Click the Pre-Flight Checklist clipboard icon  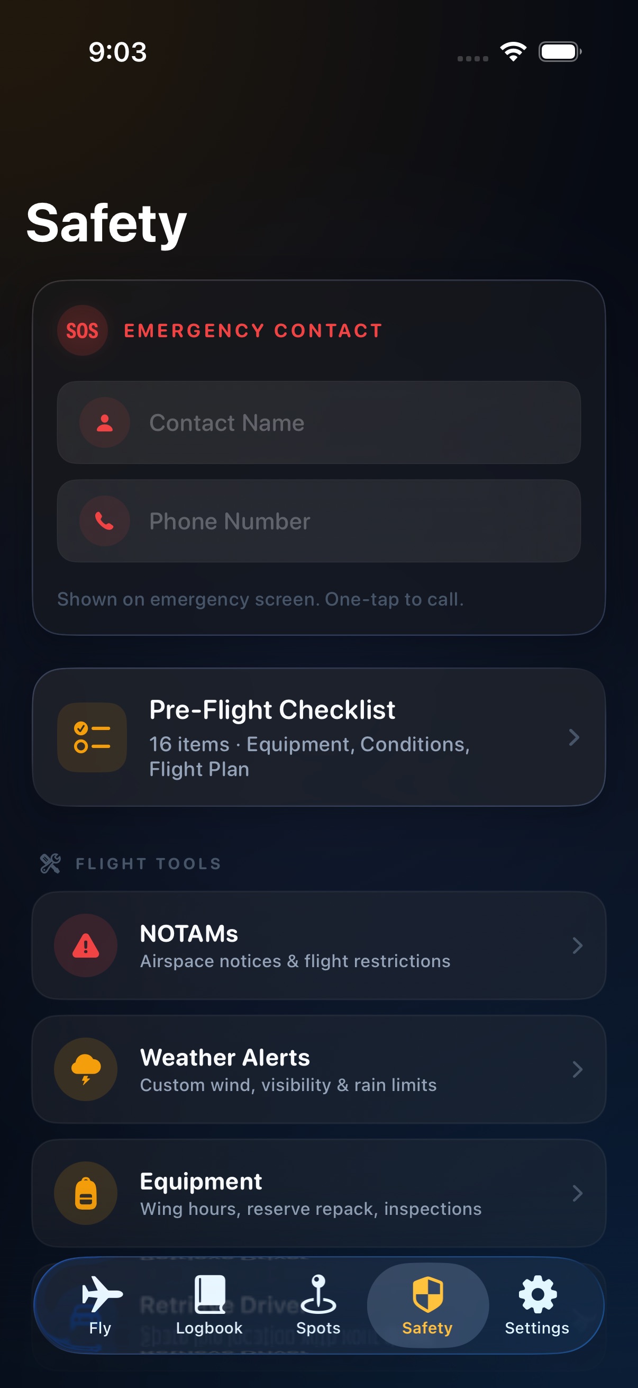tap(92, 738)
